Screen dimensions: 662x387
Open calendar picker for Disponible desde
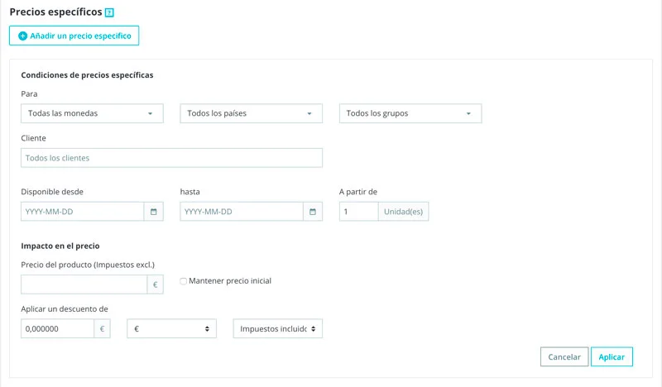[x=154, y=212]
